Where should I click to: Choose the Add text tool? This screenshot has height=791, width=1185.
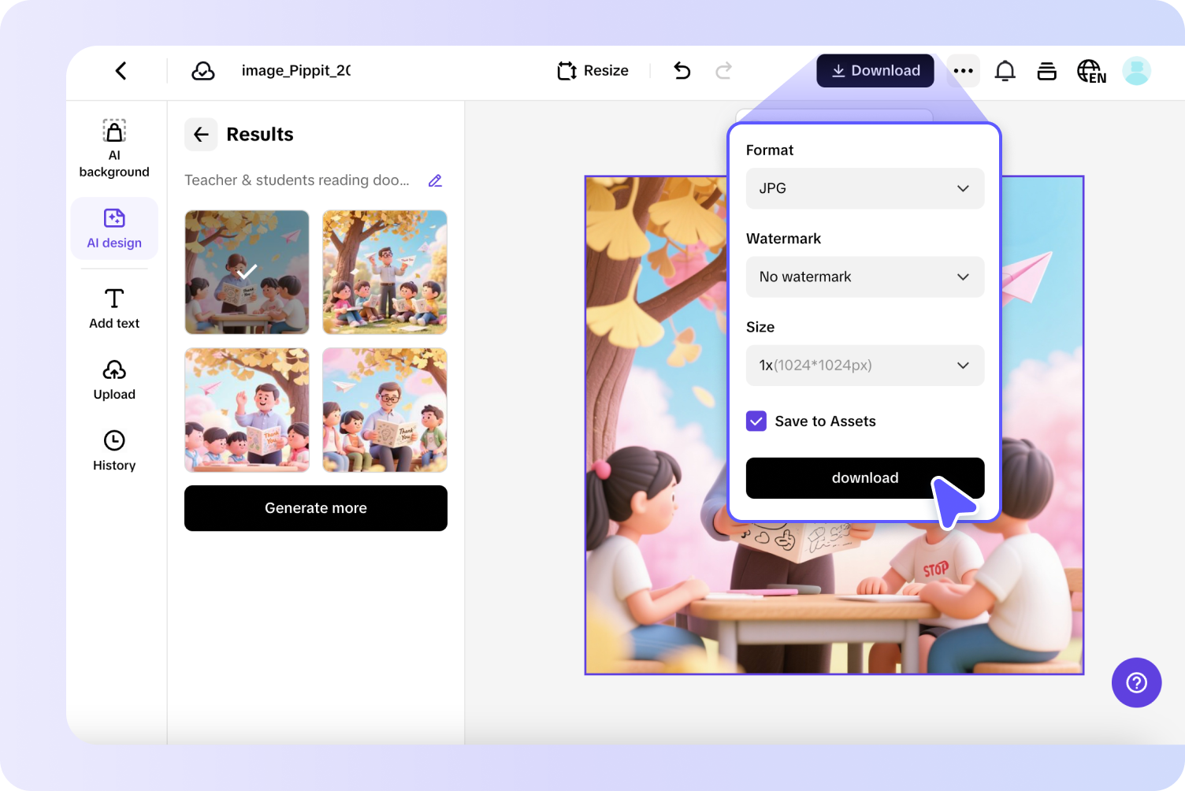click(114, 309)
